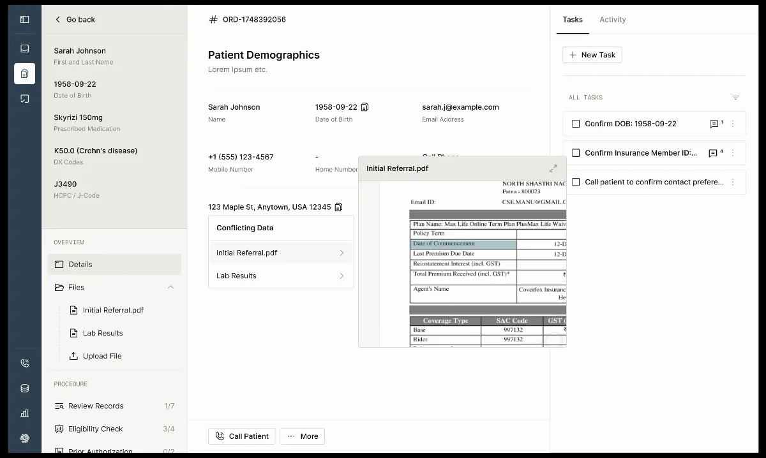Click Upload File in the Files list

click(x=96, y=356)
